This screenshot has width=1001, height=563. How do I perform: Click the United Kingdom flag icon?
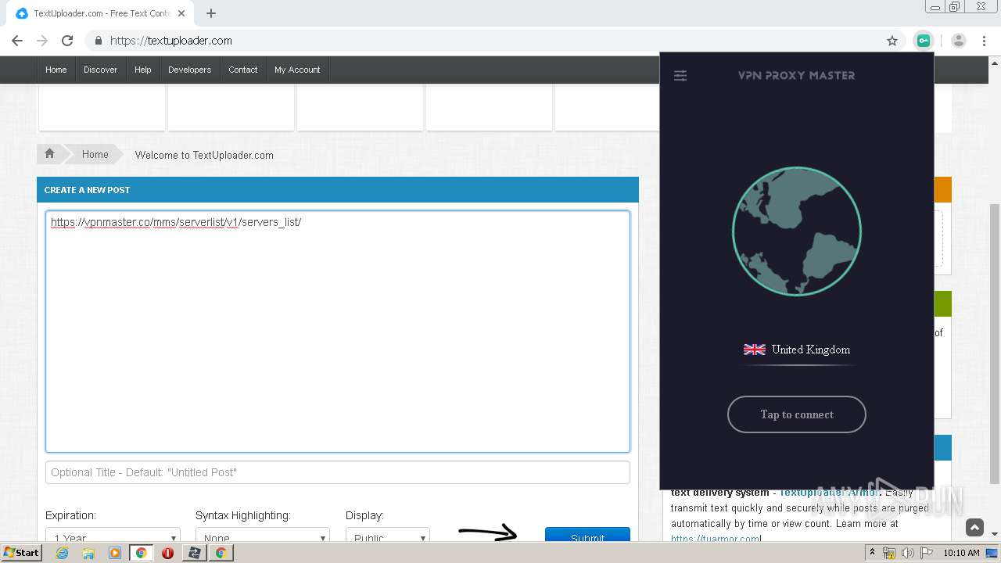pyautogui.click(x=755, y=350)
